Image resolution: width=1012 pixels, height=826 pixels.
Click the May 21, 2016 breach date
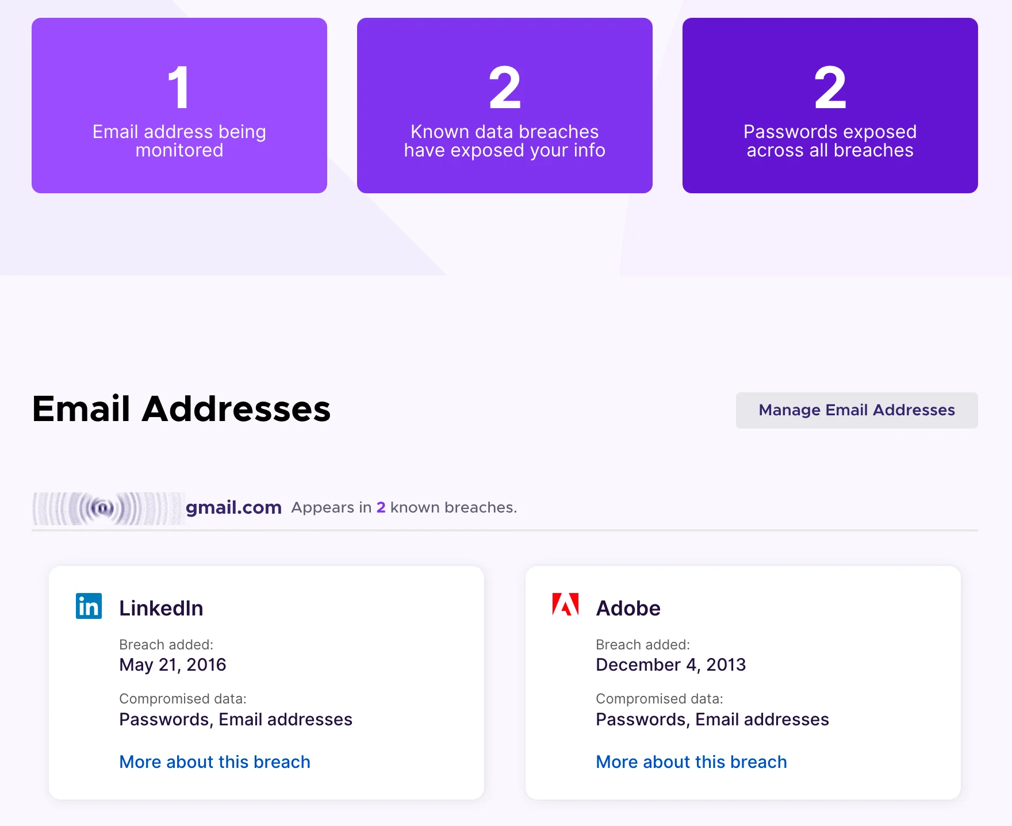point(172,664)
